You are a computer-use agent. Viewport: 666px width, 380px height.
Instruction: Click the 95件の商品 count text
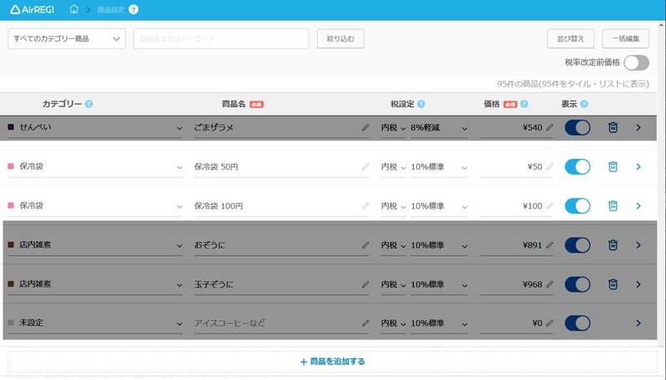coord(573,84)
